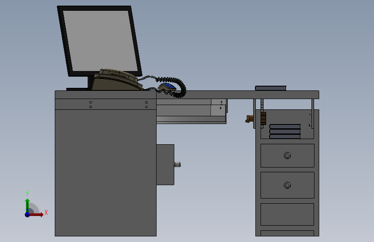374x242 pixels.
Task: Select the blue computer mouse
Action: (167, 87)
